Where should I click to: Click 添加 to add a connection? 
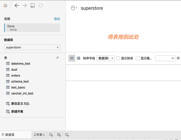57,19
